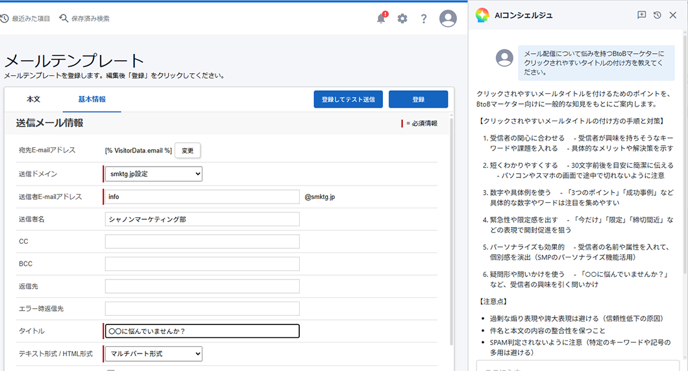Open the help question mark

click(423, 18)
